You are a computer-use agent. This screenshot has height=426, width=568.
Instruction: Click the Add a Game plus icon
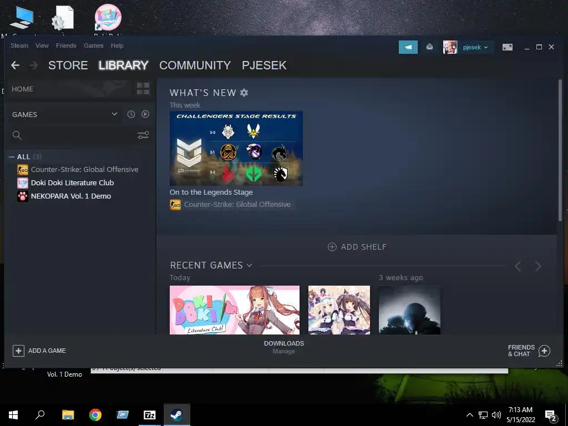point(18,351)
